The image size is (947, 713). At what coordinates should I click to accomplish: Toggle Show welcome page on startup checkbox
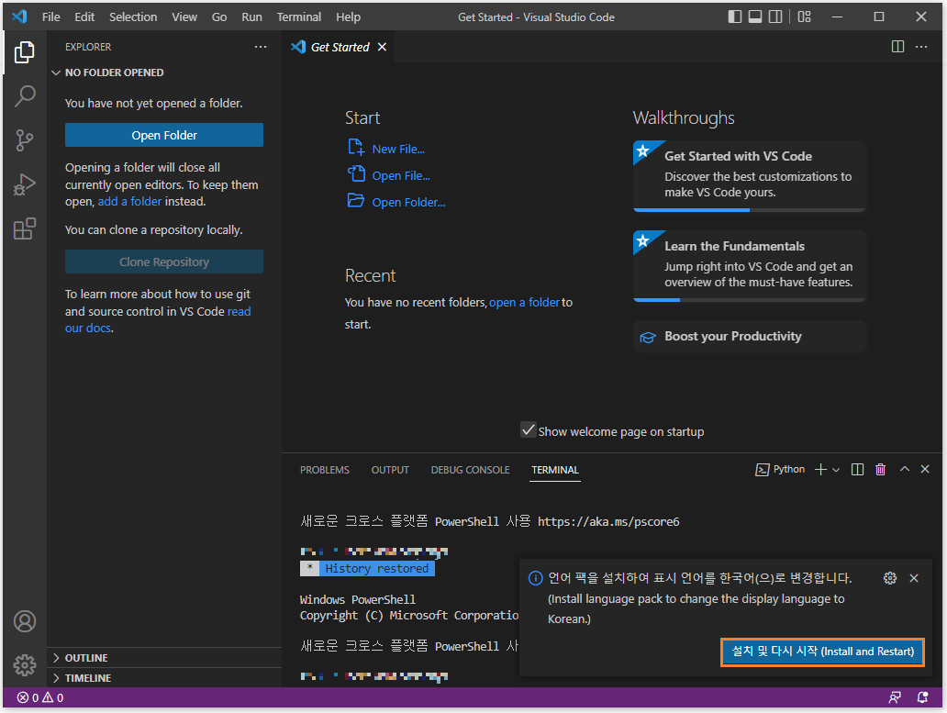[528, 429]
